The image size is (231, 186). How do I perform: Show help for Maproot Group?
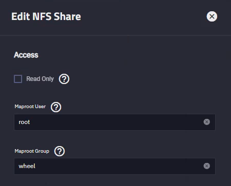tap(60, 151)
